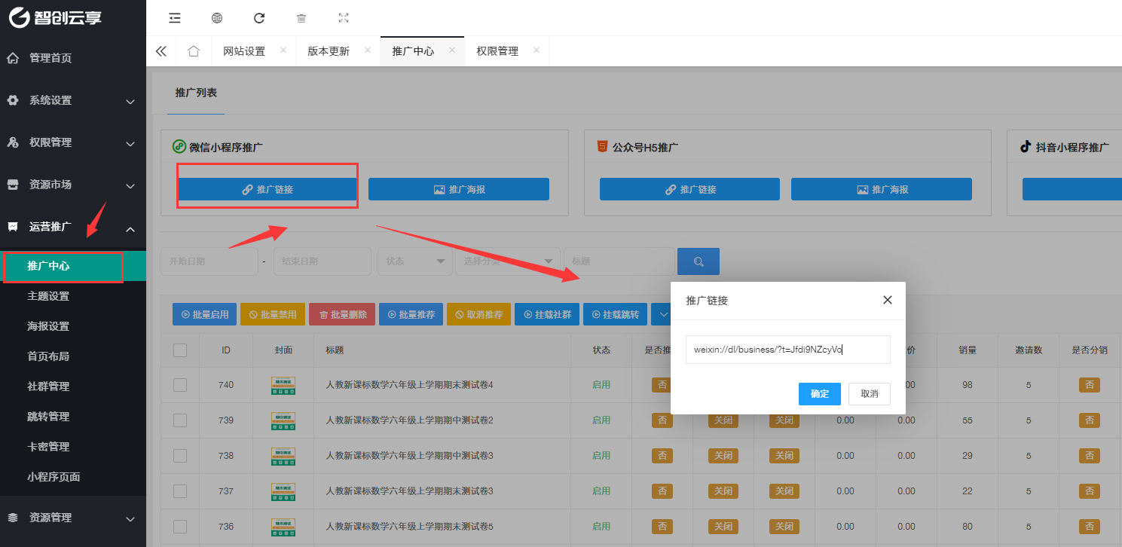This screenshot has height=547, width=1122.
Task: Click the 取消推荐 button
Action: pos(479,314)
